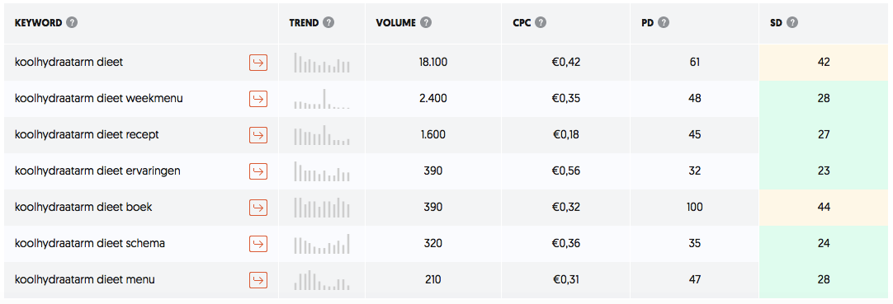
Task: Click help icon next to KEYWORD header
Action: click(72, 23)
